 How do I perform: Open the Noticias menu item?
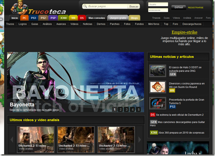pos(87,24)
